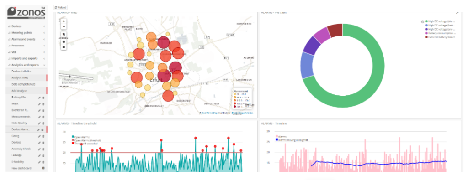Edit the Device Alarm dashboard pencil icon
468x180 pixels.
pos(38,130)
